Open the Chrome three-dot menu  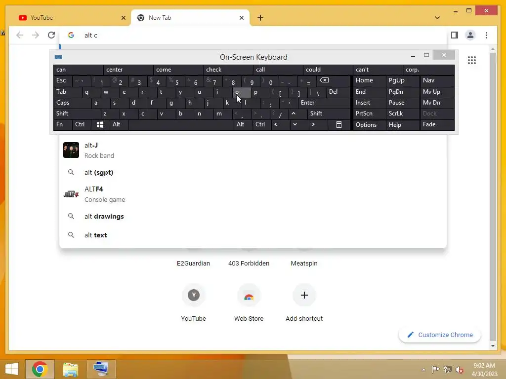(486, 35)
